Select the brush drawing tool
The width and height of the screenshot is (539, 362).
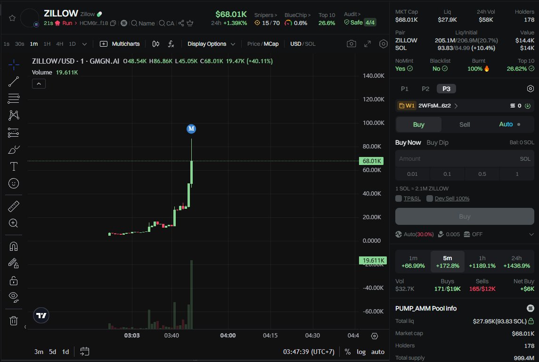click(x=14, y=149)
